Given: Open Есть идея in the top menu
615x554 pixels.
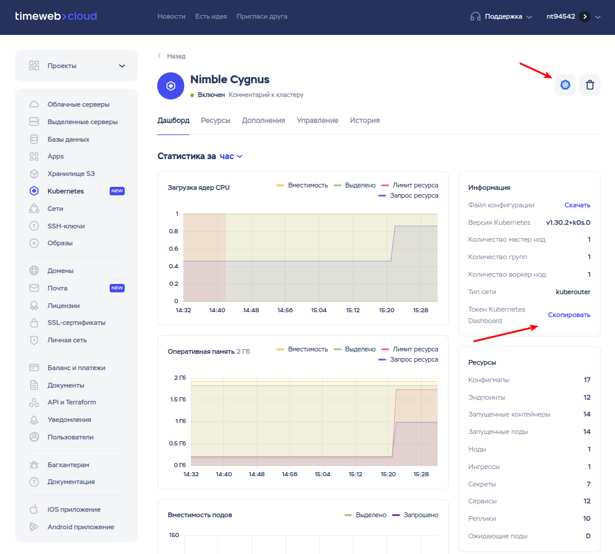Looking at the screenshot, I should (211, 16).
